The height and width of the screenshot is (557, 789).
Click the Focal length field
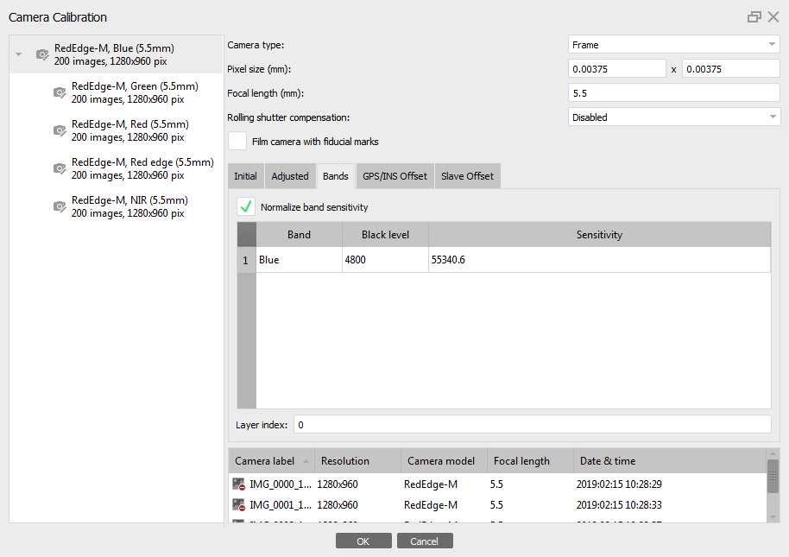(674, 92)
